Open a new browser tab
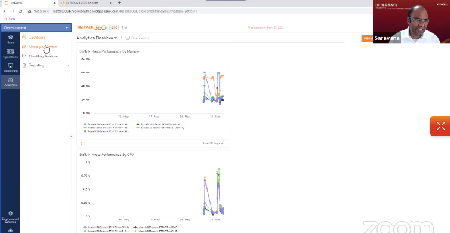Screen dimensions: 450x233 coord(120,3)
